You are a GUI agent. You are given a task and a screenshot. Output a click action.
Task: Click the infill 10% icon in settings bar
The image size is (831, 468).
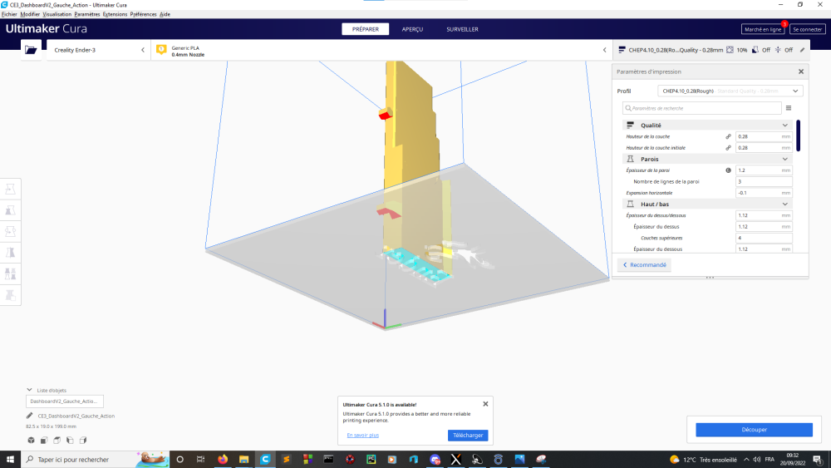click(x=730, y=50)
